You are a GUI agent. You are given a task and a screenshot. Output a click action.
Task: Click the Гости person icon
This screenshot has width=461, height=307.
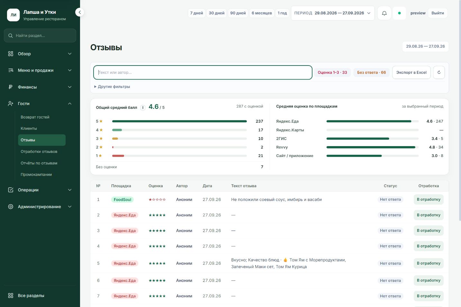(11, 103)
